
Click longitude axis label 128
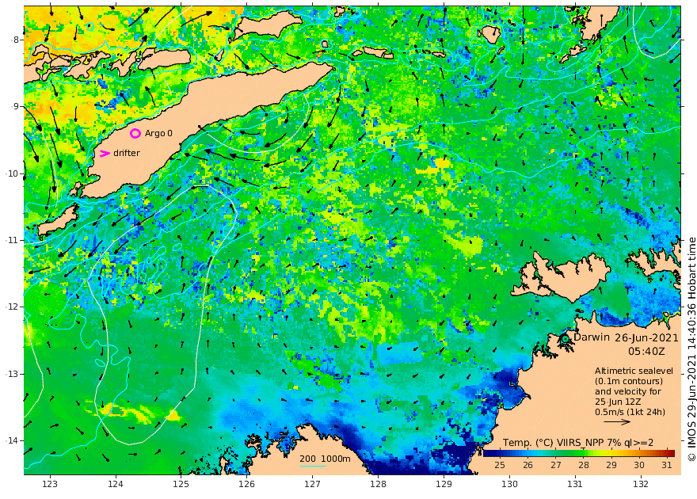(x=378, y=484)
